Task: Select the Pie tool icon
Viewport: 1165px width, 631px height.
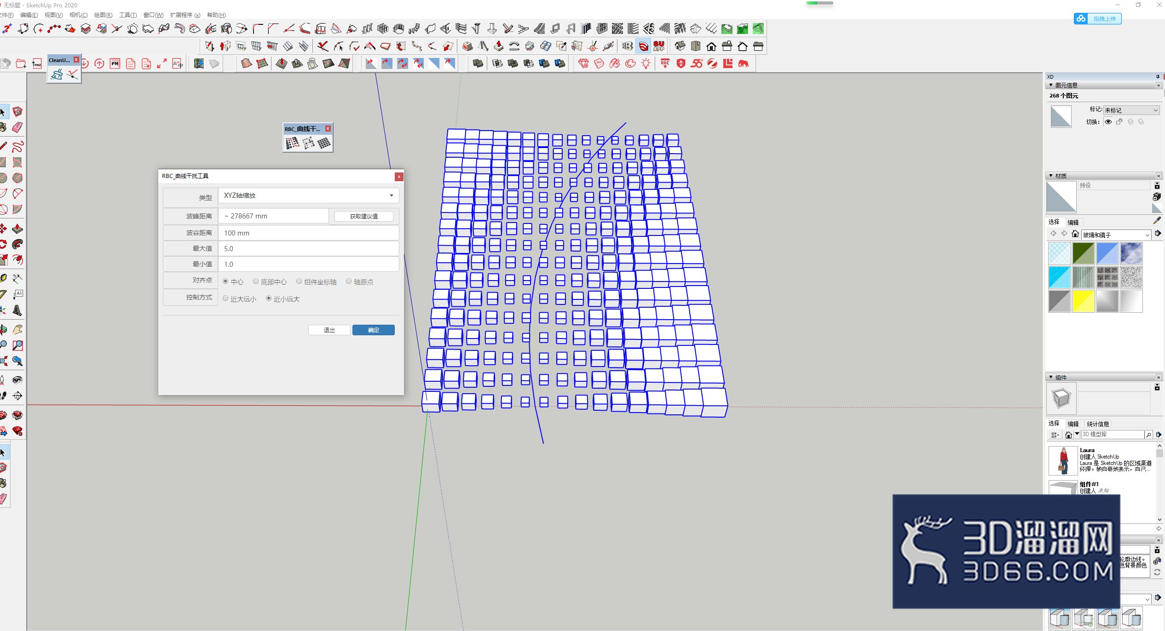Action: pos(17,209)
